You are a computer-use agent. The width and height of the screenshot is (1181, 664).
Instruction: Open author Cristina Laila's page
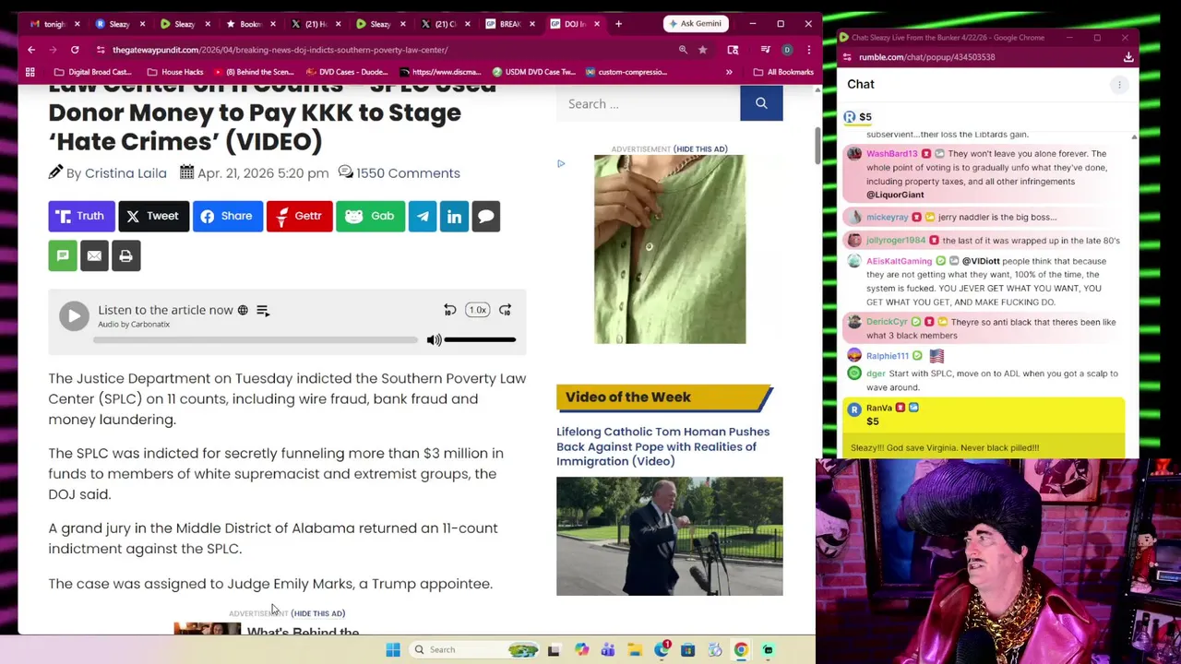[x=125, y=173]
